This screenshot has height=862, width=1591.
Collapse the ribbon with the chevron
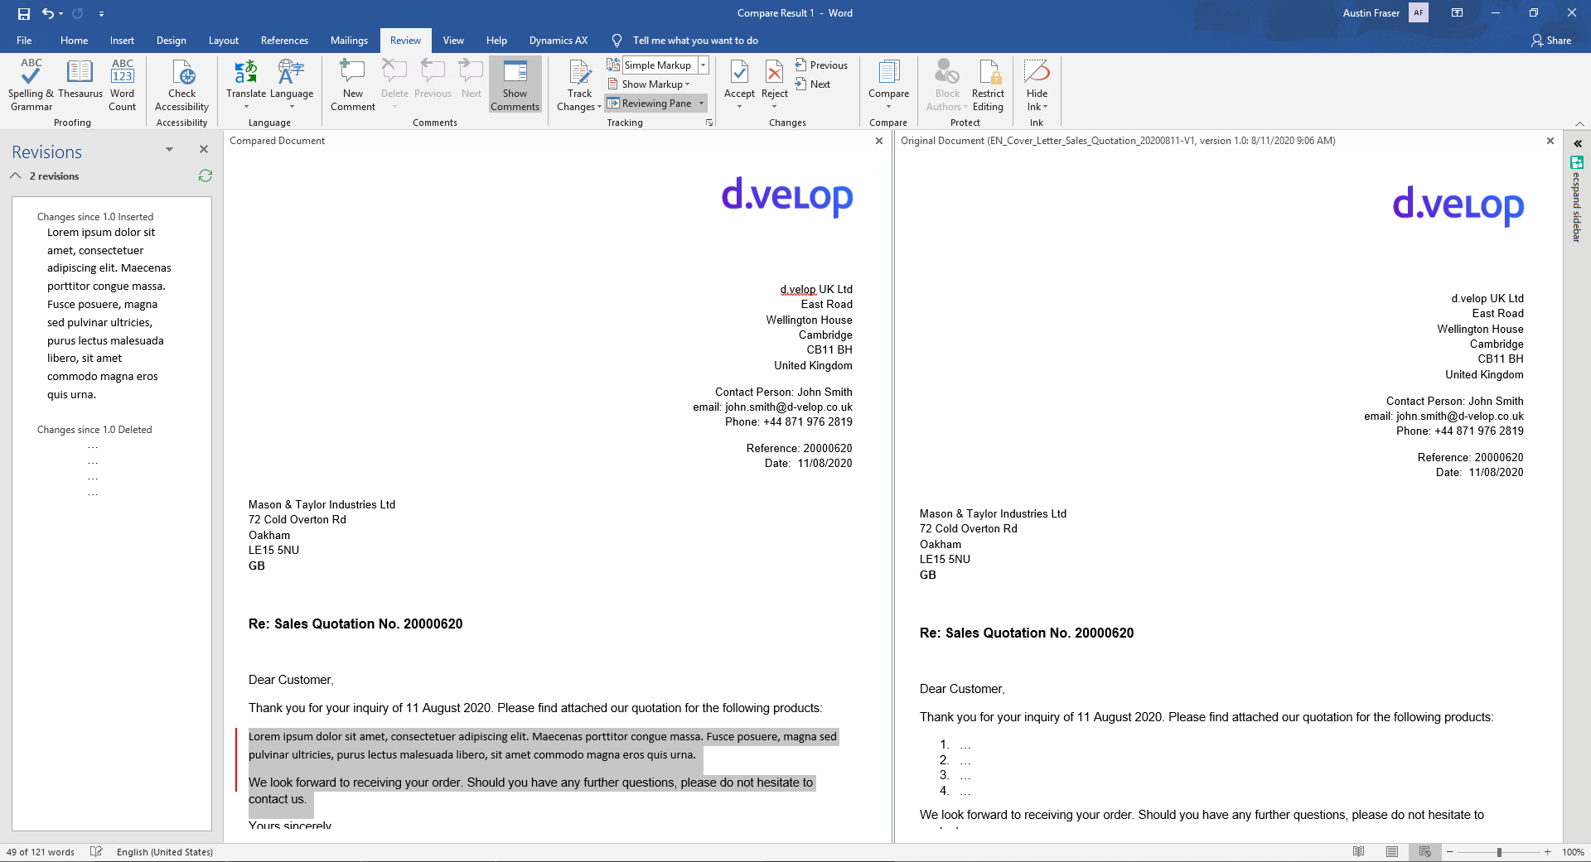pos(1579,123)
